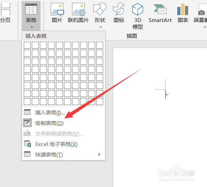
Task: Select 绘制表格(D) draw table option
Action: coord(63,123)
